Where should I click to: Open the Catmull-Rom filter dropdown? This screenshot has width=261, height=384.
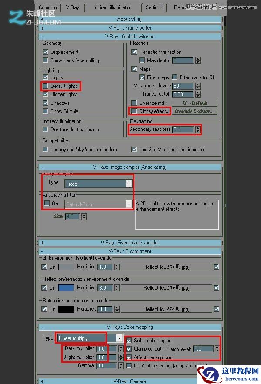tap(98, 204)
